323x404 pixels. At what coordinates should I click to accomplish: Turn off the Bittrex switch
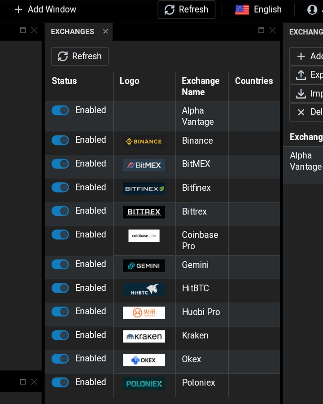tap(60, 211)
